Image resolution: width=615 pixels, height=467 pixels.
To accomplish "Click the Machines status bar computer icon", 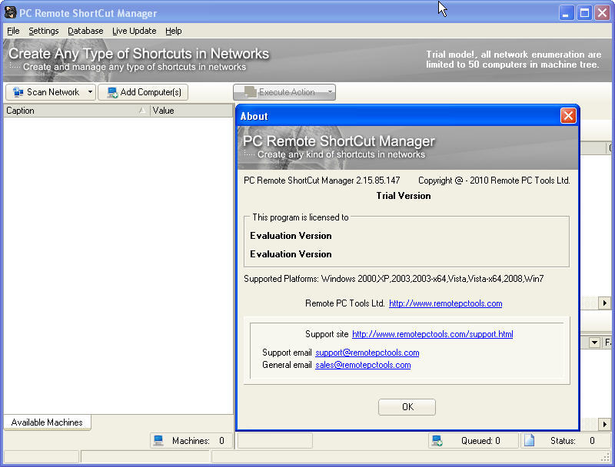I will (158, 441).
